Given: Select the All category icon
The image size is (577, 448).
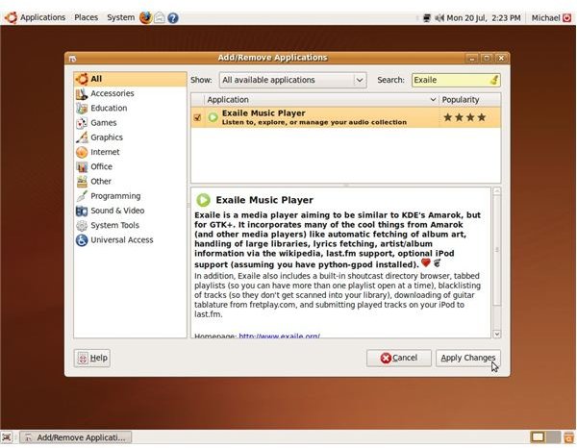Looking at the screenshot, I should [82, 79].
